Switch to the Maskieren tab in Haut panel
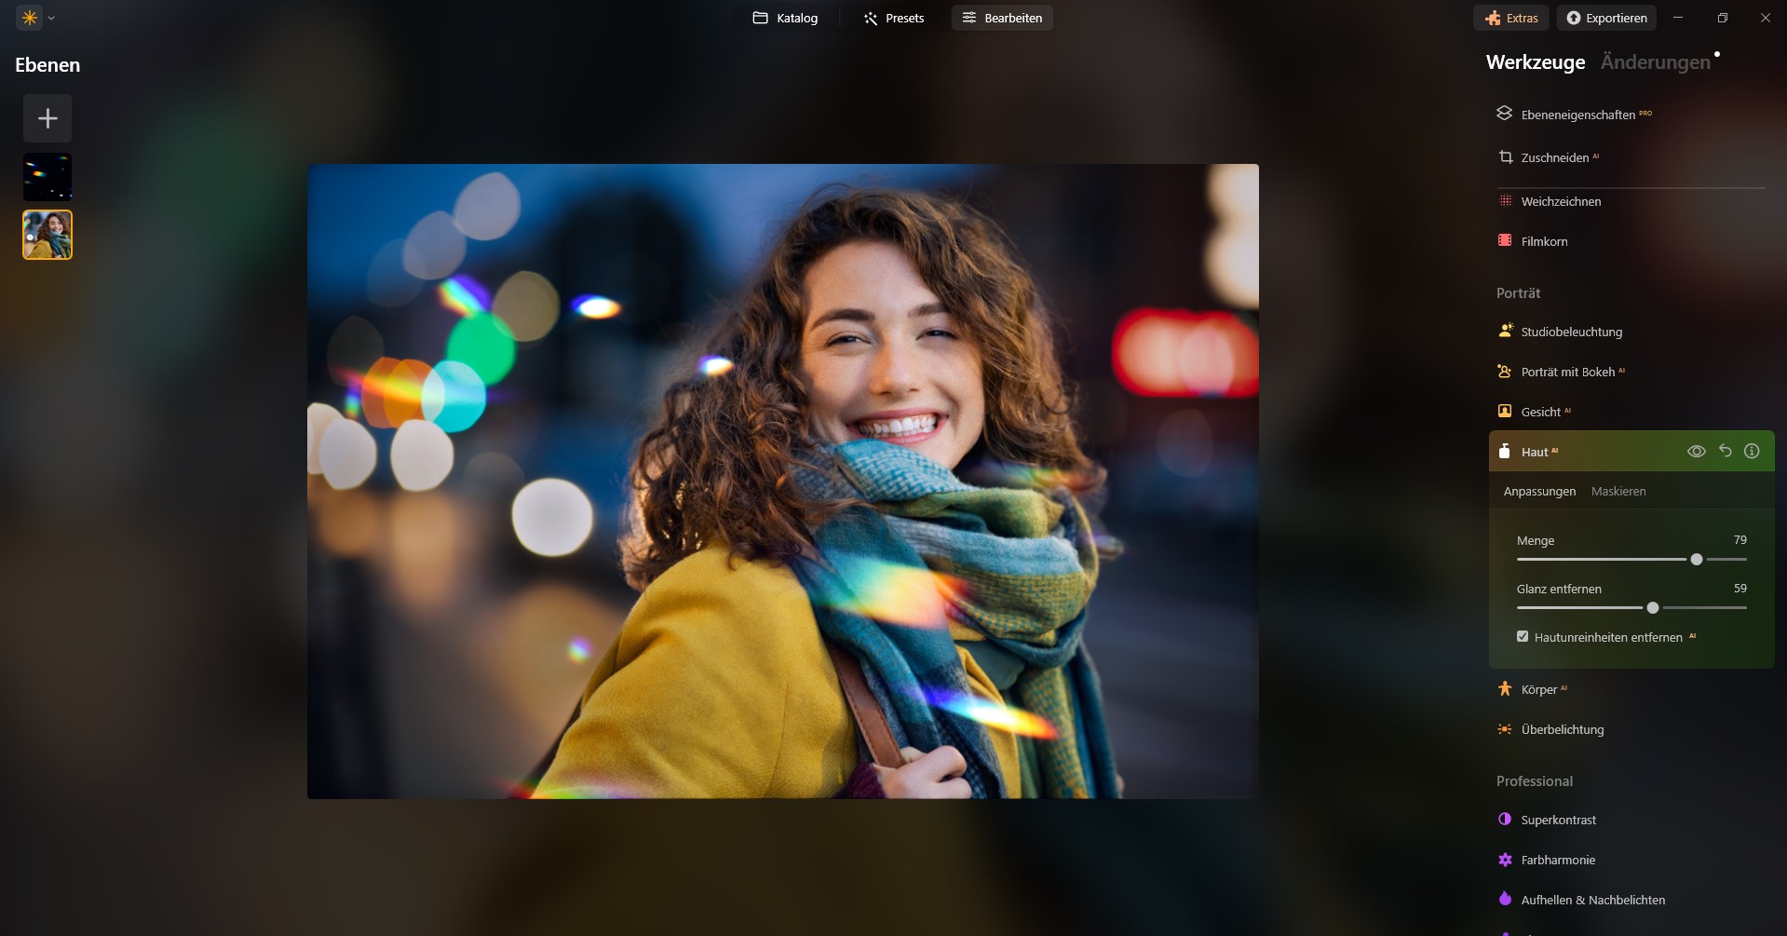The height and width of the screenshot is (936, 1787). pos(1618,491)
